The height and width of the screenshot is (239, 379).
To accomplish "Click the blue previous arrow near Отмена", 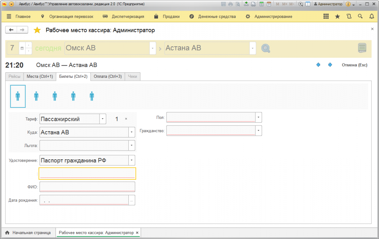I will point(318,65).
